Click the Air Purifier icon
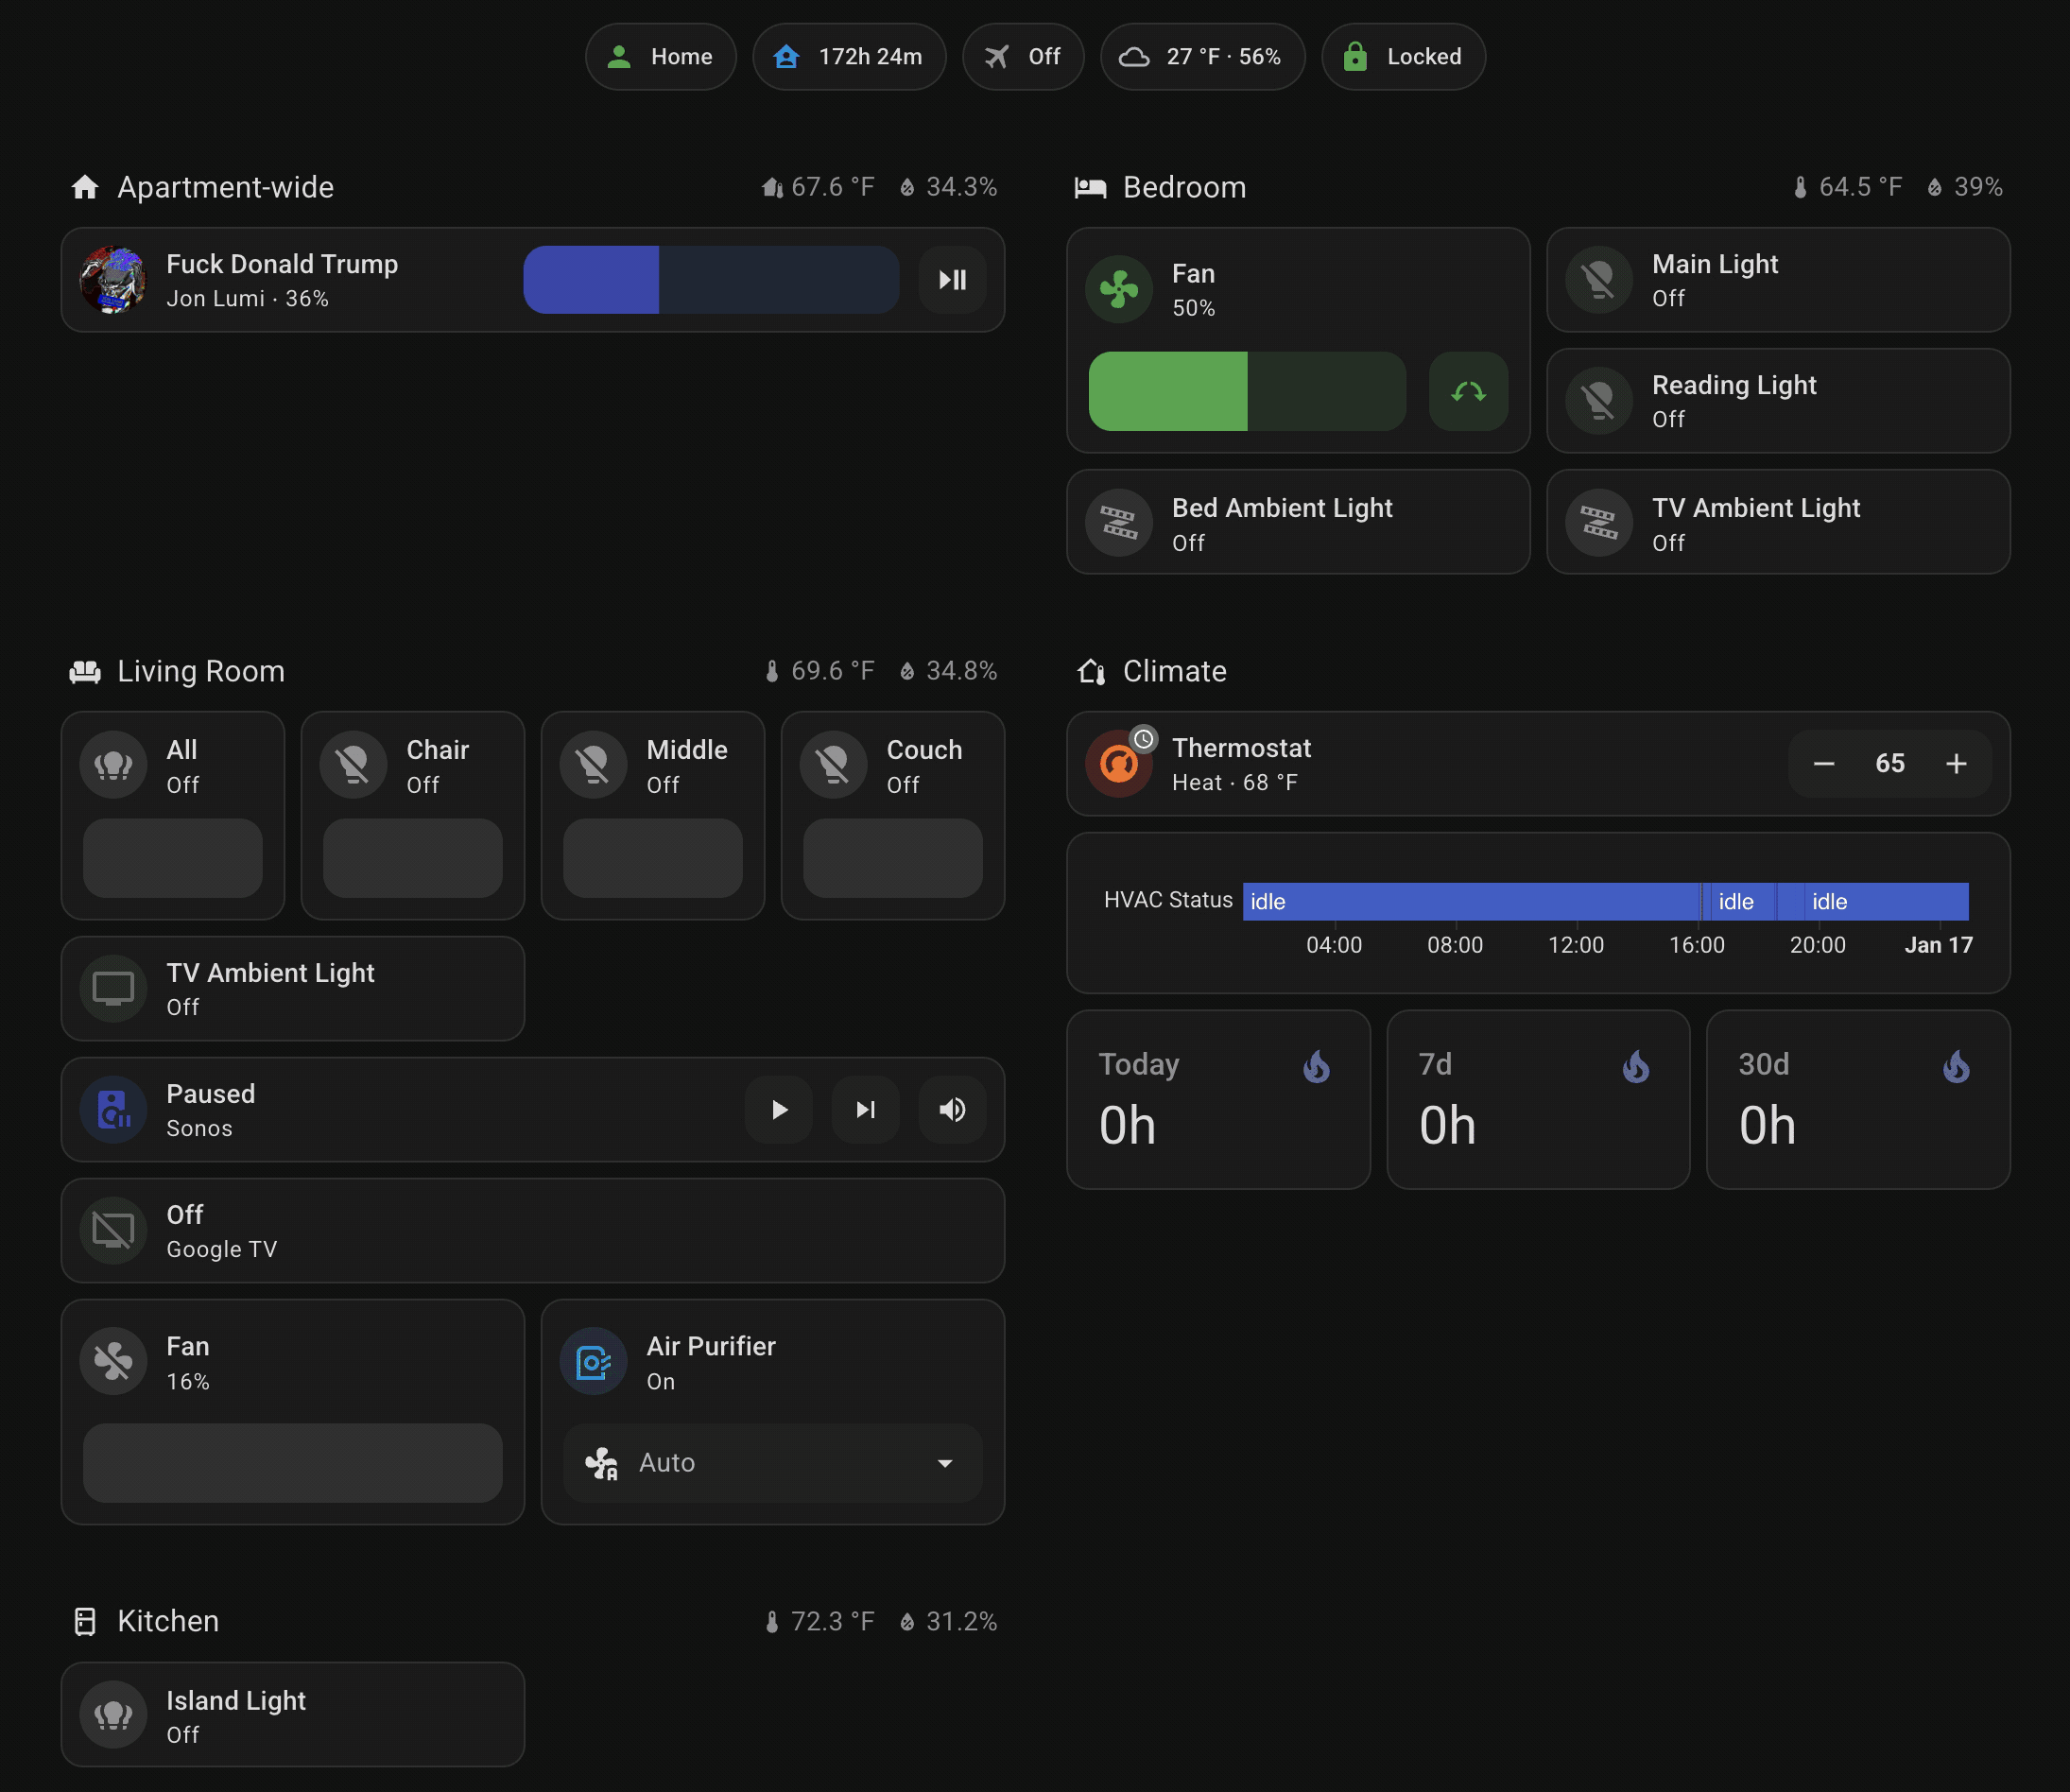Viewport: 2070px width, 1792px height. click(x=593, y=1362)
